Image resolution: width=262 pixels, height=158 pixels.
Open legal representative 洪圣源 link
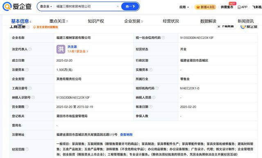click(72, 47)
